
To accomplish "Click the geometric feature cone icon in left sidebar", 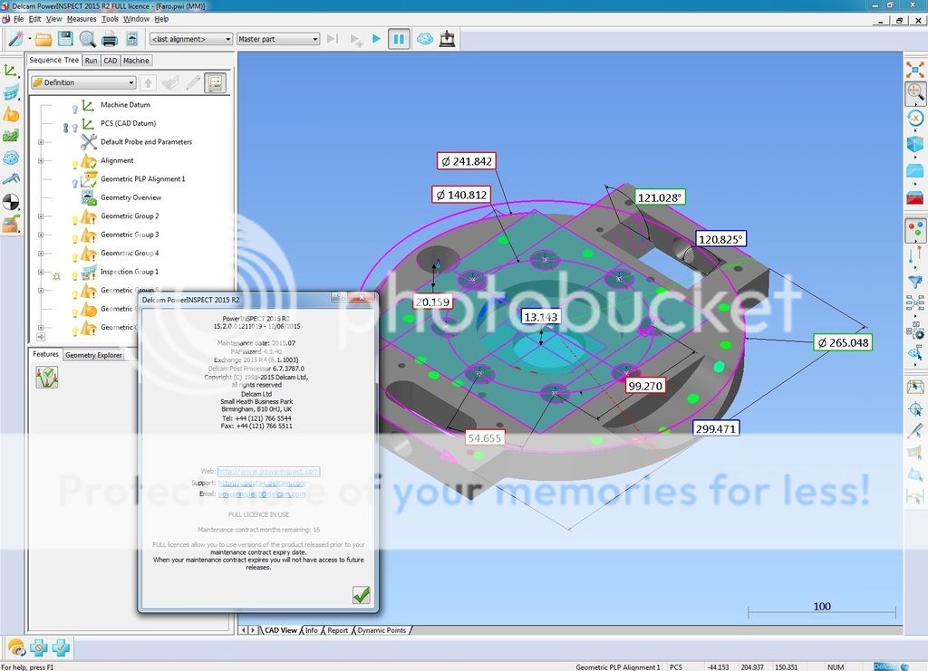I will click(x=11, y=114).
